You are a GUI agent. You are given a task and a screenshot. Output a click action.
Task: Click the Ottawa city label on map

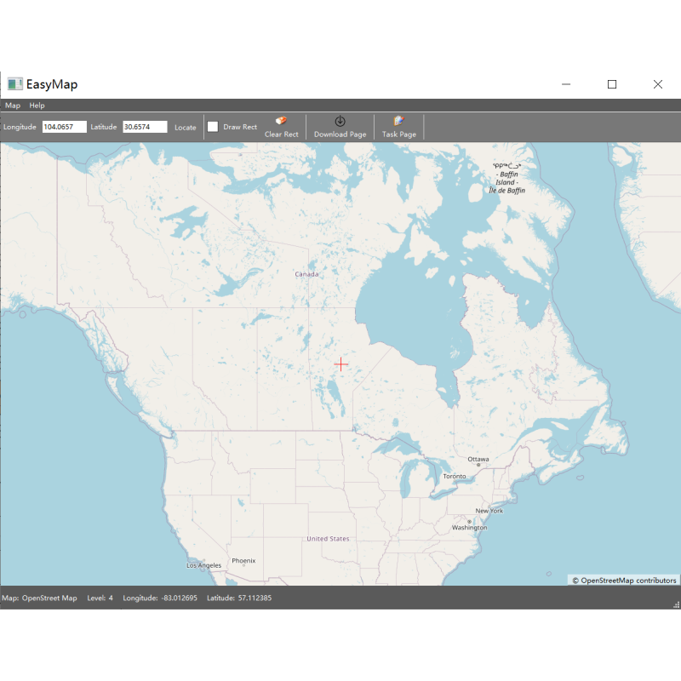click(478, 459)
